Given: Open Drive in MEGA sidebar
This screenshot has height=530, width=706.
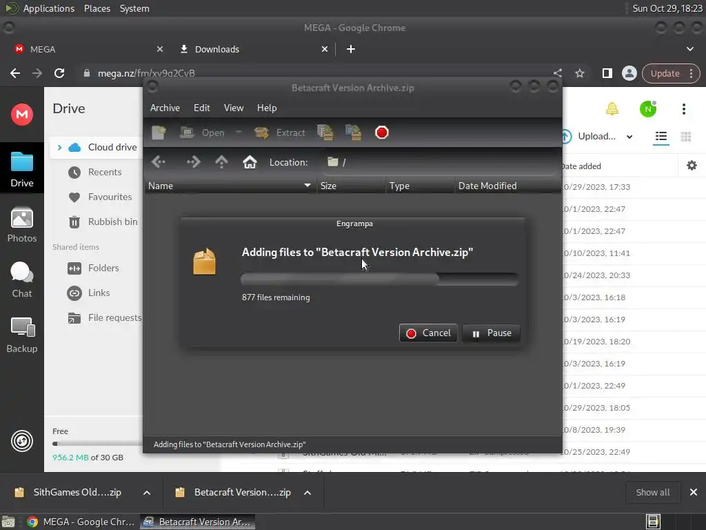Looking at the screenshot, I should click(22, 170).
